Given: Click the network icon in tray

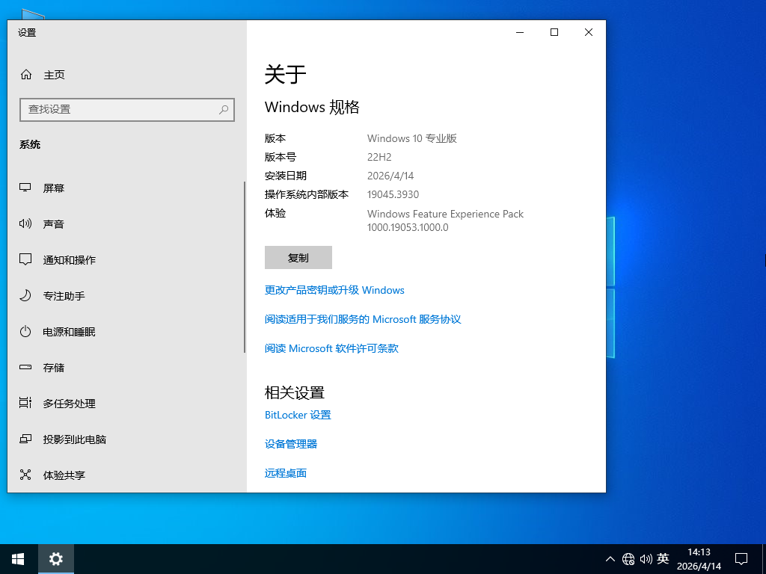Looking at the screenshot, I should coord(628,558).
